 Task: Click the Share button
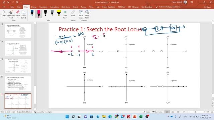(x=207, y=7)
